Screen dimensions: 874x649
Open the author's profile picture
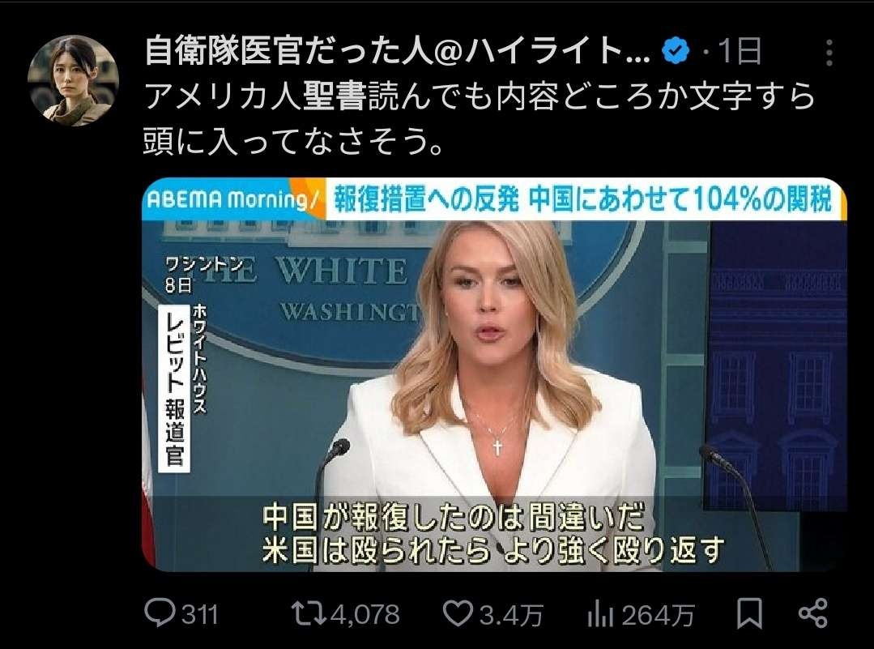point(73,80)
